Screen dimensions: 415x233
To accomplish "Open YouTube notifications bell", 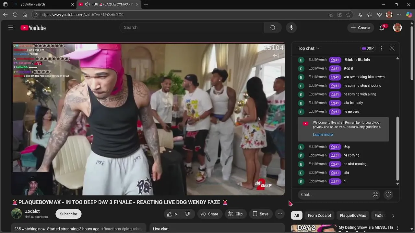I will pyautogui.click(x=382, y=28).
